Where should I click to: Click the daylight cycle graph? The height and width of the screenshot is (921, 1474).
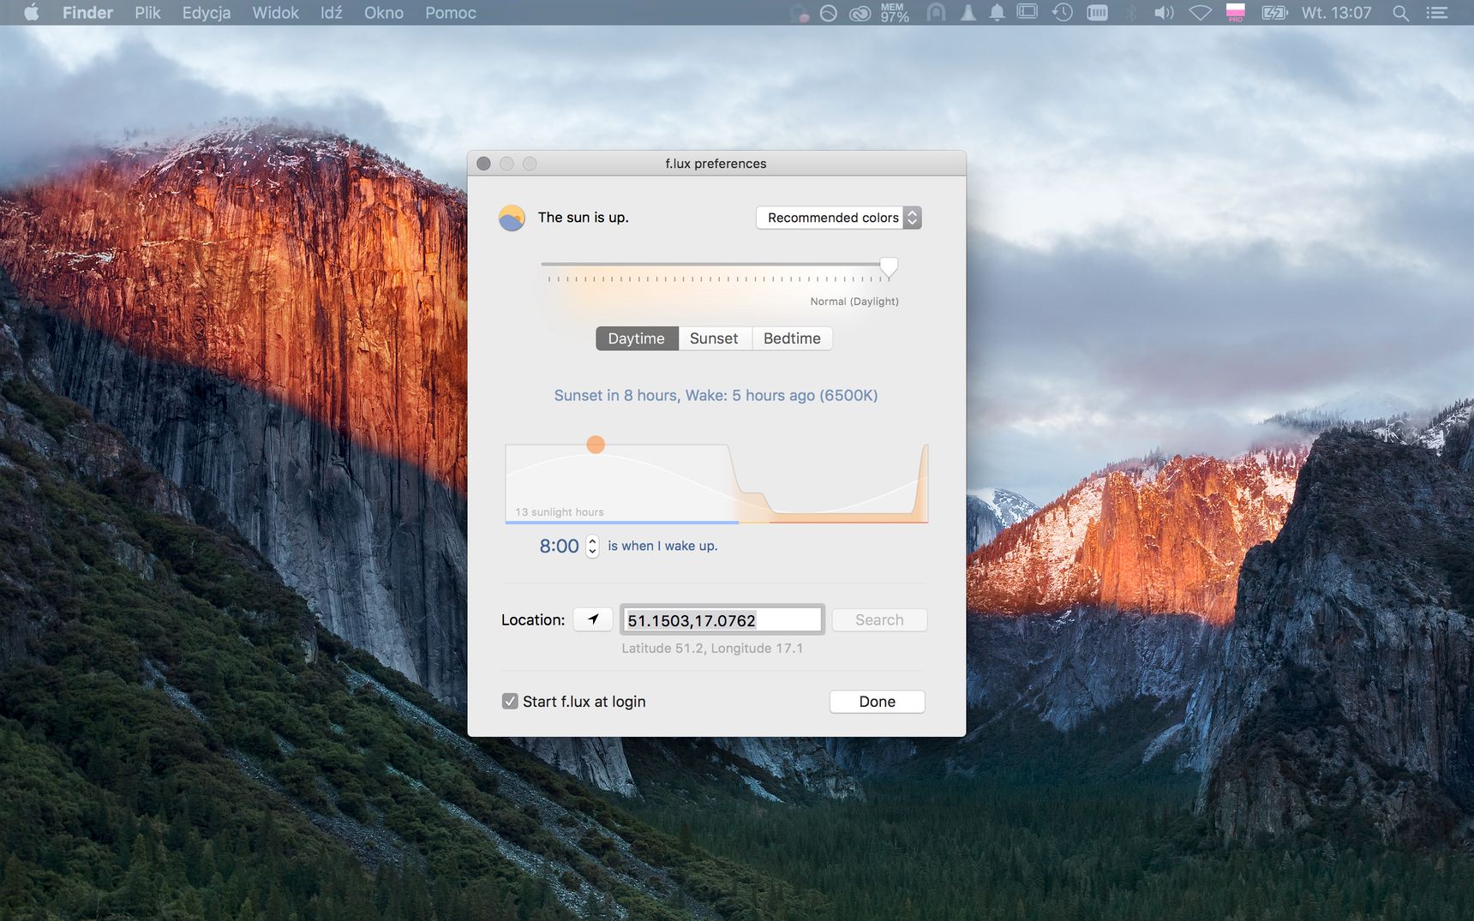point(716,483)
